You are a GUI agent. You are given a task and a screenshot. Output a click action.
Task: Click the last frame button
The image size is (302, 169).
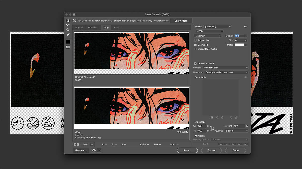click(x=245, y=144)
